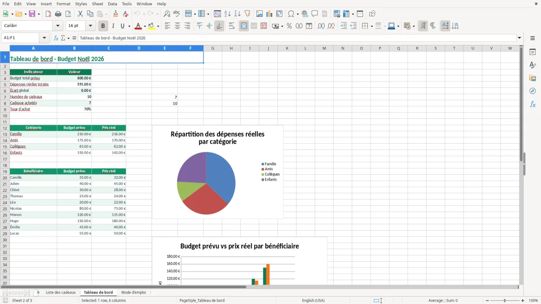Screen dimensions: 541x304
Task: Toggle Wrap Text
Action: coord(232,26)
